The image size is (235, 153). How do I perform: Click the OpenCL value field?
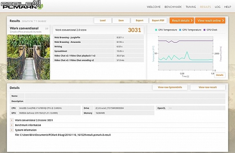196,108
